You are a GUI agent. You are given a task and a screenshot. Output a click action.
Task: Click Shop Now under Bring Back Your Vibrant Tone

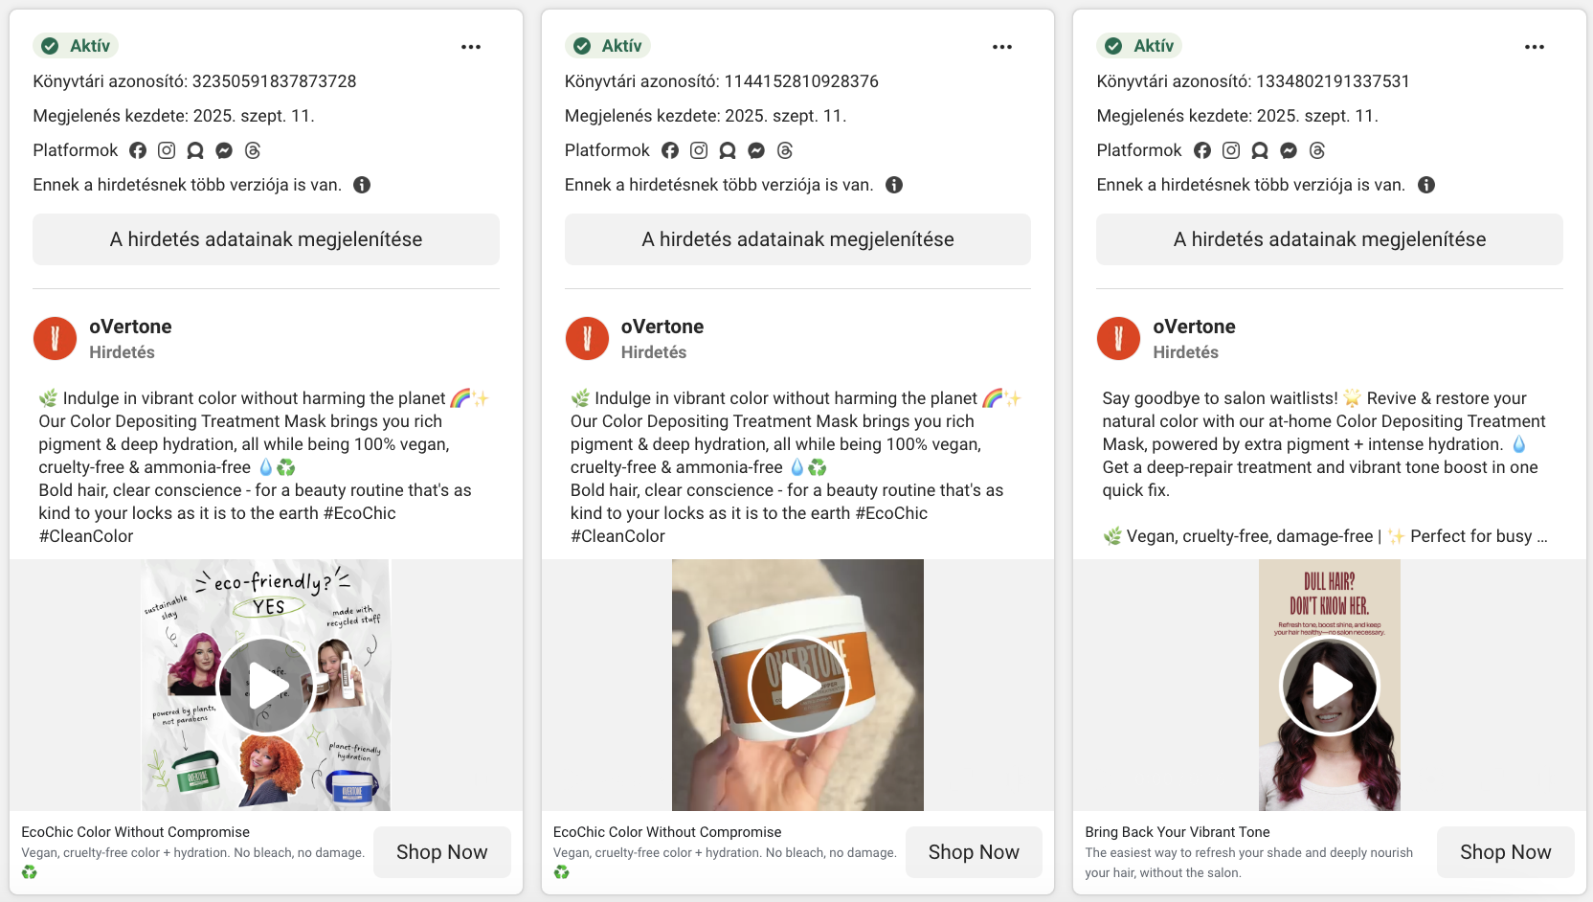(x=1504, y=852)
